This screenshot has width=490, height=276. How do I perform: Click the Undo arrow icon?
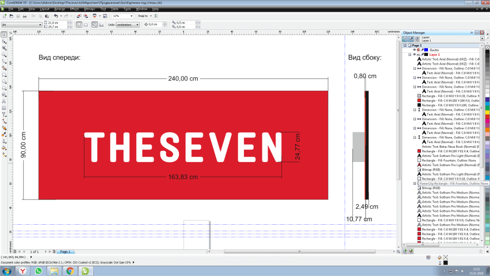[x=56, y=16]
